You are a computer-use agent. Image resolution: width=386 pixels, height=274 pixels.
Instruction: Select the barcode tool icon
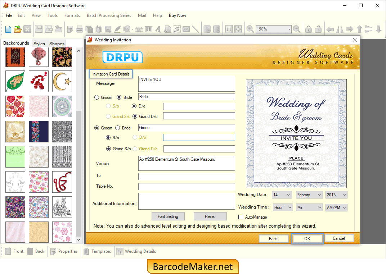[149, 29]
